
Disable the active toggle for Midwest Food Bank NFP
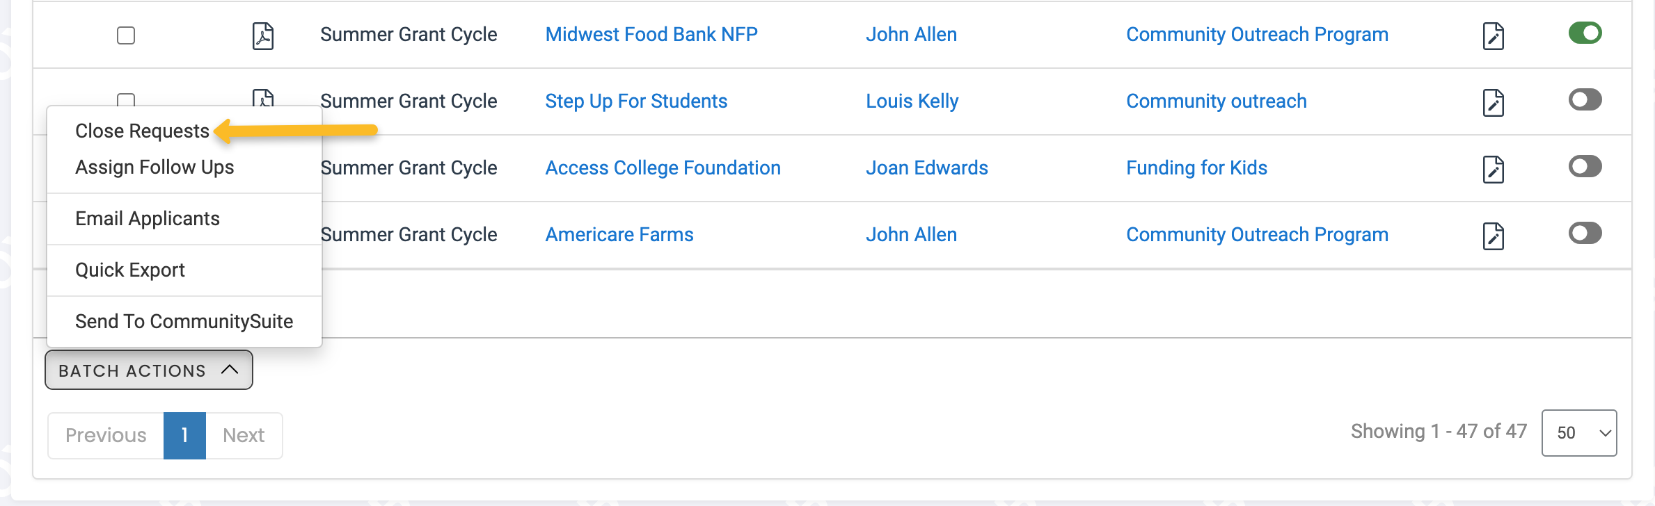click(x=1585, y=33)
